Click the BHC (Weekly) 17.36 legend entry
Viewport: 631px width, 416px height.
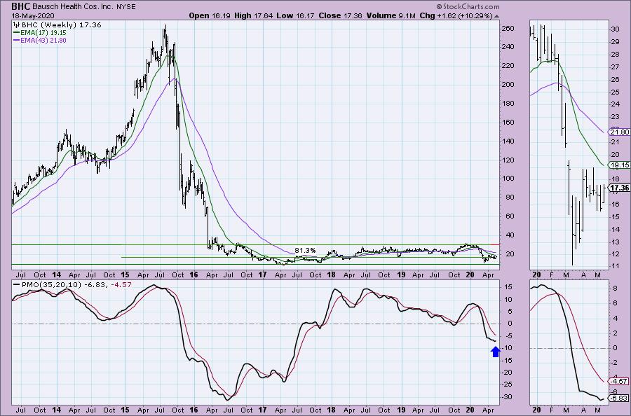click(x=61, y=25)
